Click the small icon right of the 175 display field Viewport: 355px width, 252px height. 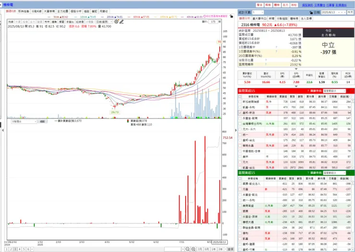point(219,22)
